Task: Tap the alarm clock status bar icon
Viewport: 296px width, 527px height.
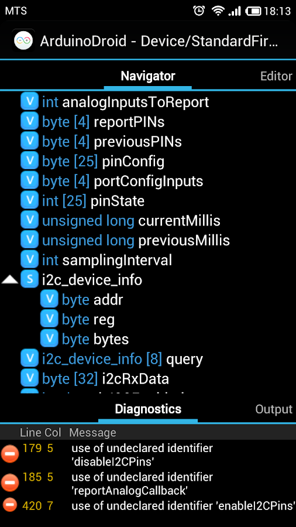Action: [199, 11]
